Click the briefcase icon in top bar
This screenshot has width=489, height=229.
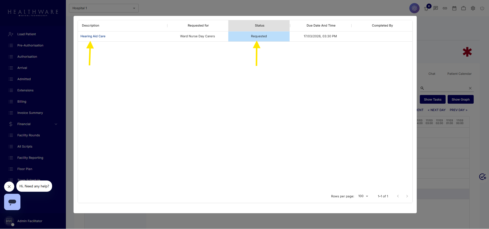(x=463, y=8)
